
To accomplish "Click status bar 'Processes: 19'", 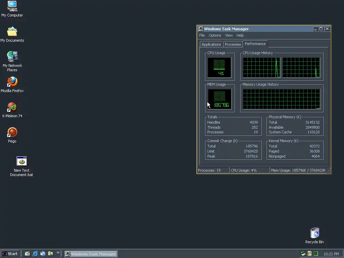I will point(213,170).
